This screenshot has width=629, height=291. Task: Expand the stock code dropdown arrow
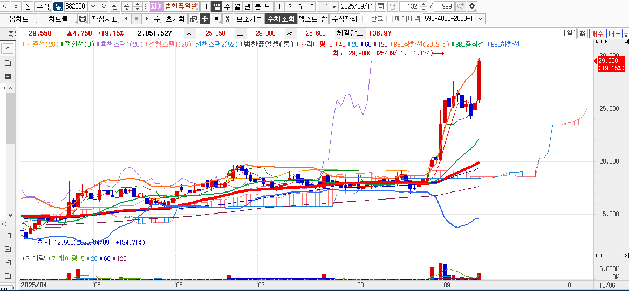92,6
